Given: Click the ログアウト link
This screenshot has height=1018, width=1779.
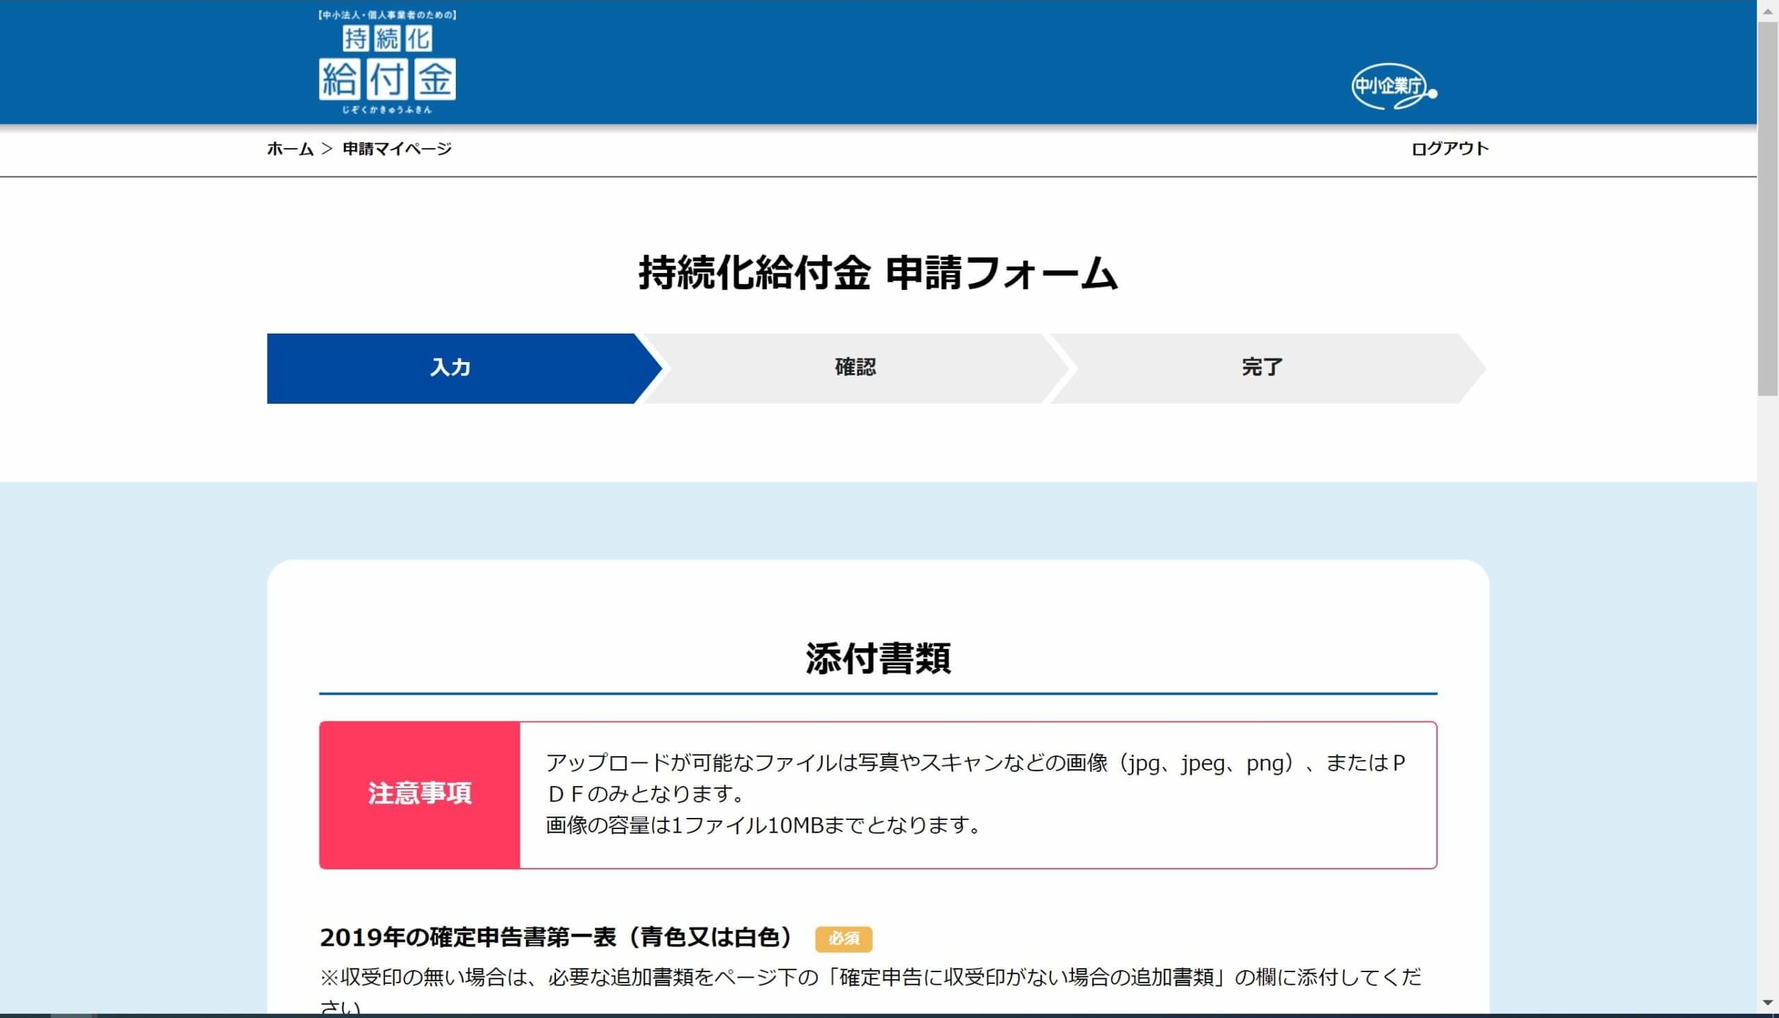Looking at the screenshot, I should pyautogui.click(x=1450, y=149).
